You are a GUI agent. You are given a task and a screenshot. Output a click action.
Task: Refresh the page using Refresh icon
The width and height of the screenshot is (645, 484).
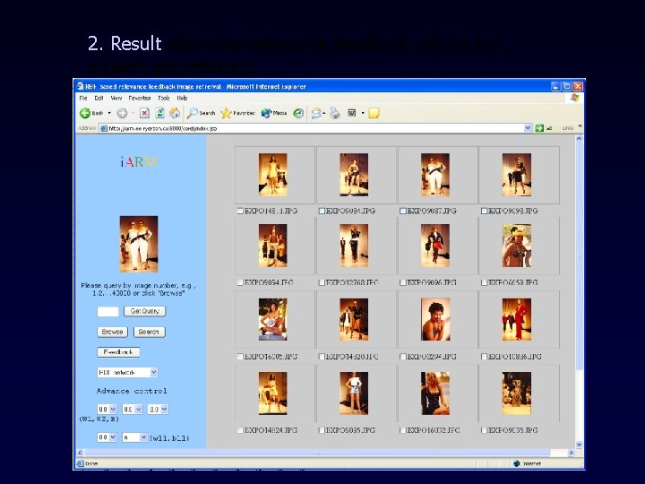pyautogui.click(x=159, y=113)
